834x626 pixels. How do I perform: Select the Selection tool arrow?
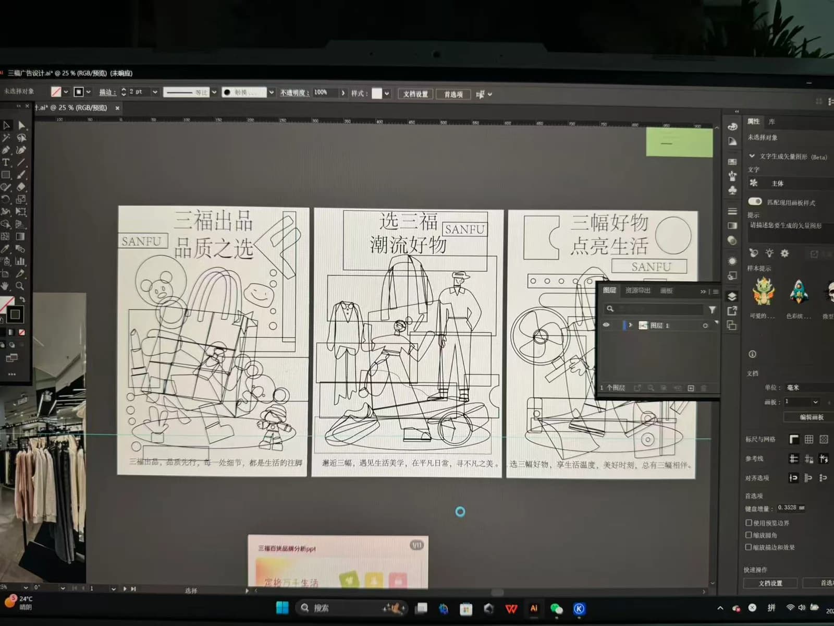[x=6, y=125]
